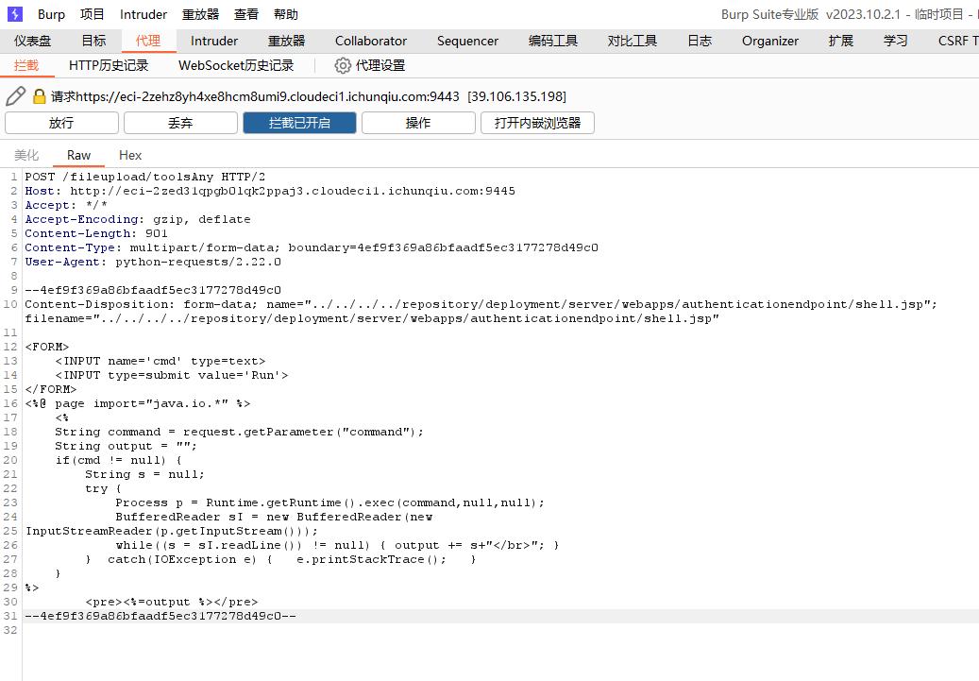This screenshot has height=681, width=979.
Task: Open the 重放器 menu in menu bar
Action: pos(200,14)
